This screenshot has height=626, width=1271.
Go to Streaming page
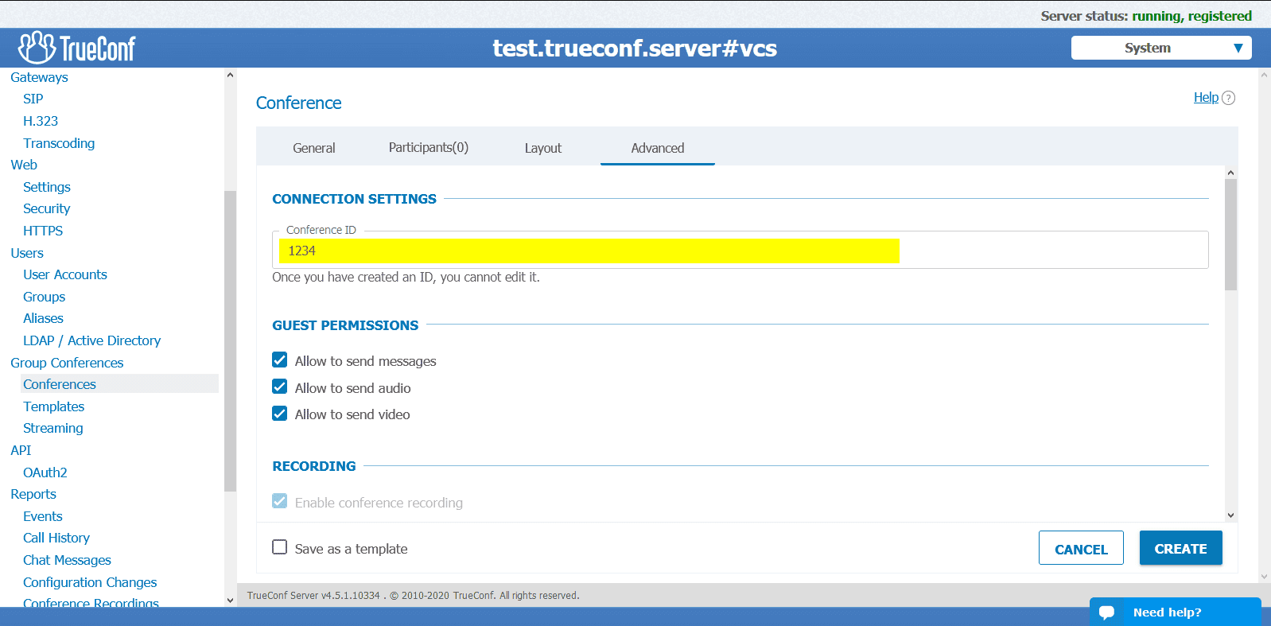click(x=53, y=428)
